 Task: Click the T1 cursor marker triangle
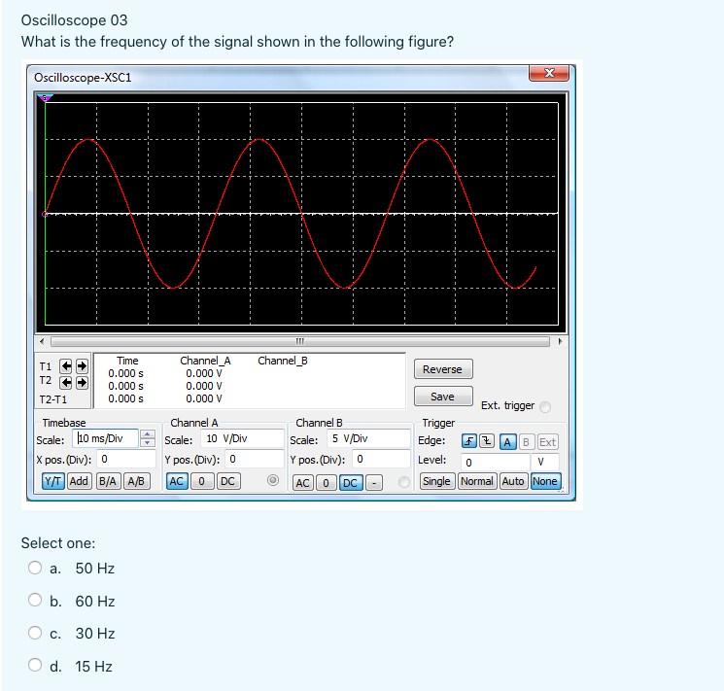(45, 97)
